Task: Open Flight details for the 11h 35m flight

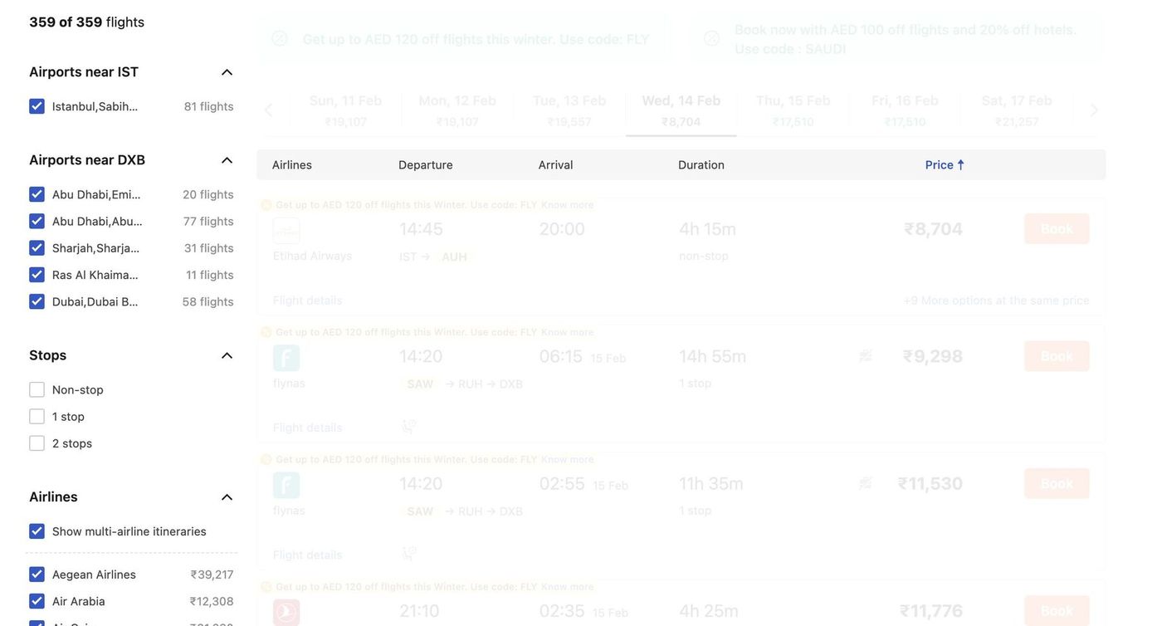Action: click(308, 555)
